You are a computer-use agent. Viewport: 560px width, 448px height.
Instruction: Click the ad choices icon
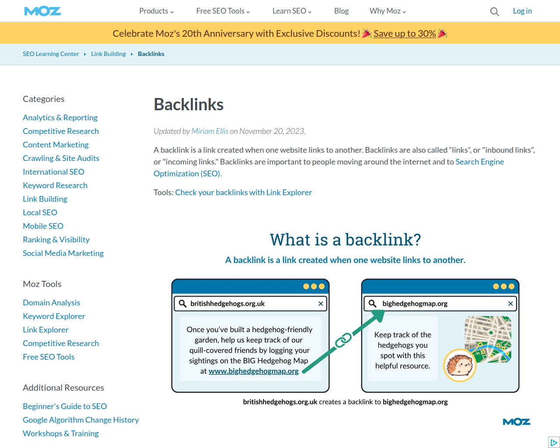coord(554,442)
